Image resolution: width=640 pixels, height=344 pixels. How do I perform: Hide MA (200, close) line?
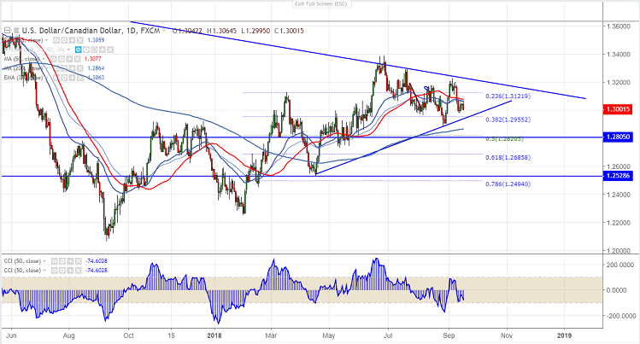(x=56, y=68)
